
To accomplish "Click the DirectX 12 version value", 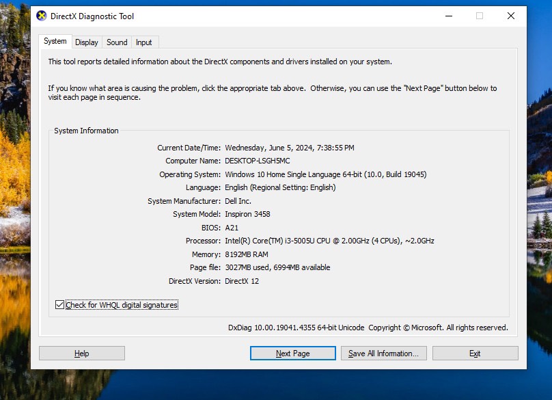I will coord(242,281).
